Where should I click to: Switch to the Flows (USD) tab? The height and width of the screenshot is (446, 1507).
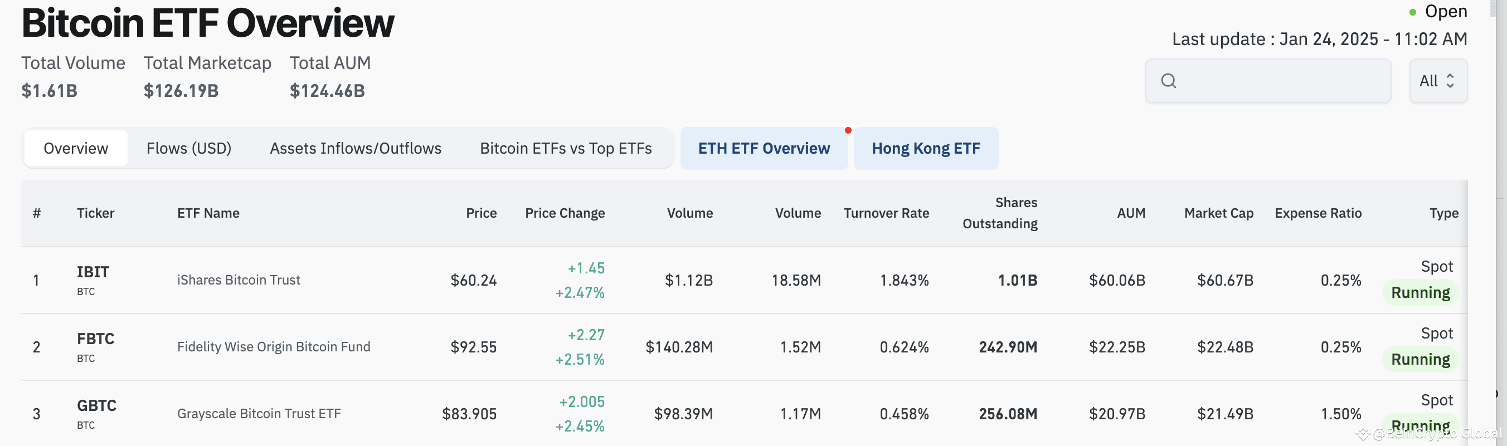click(x=189, y=148)
